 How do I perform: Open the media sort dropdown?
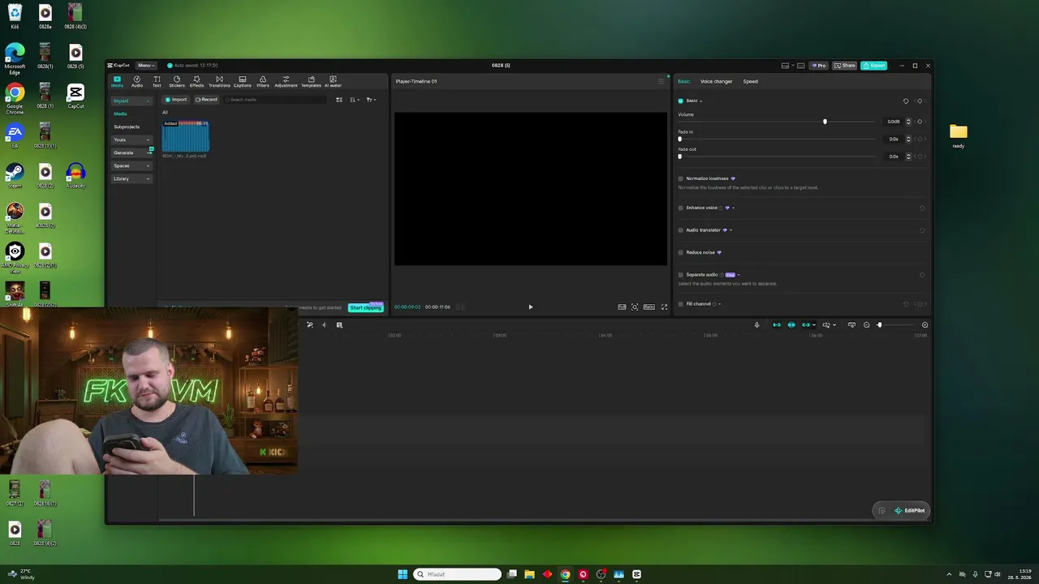(355, 100)
